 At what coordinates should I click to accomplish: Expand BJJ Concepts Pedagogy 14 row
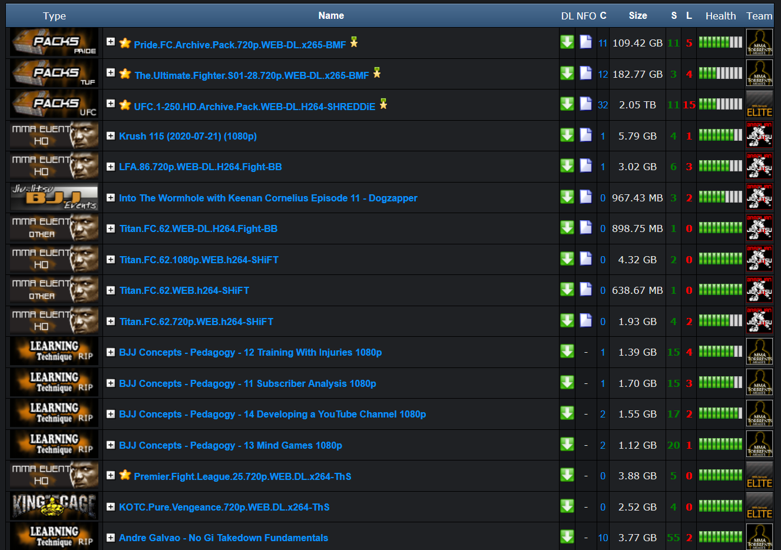pos(111,414)
